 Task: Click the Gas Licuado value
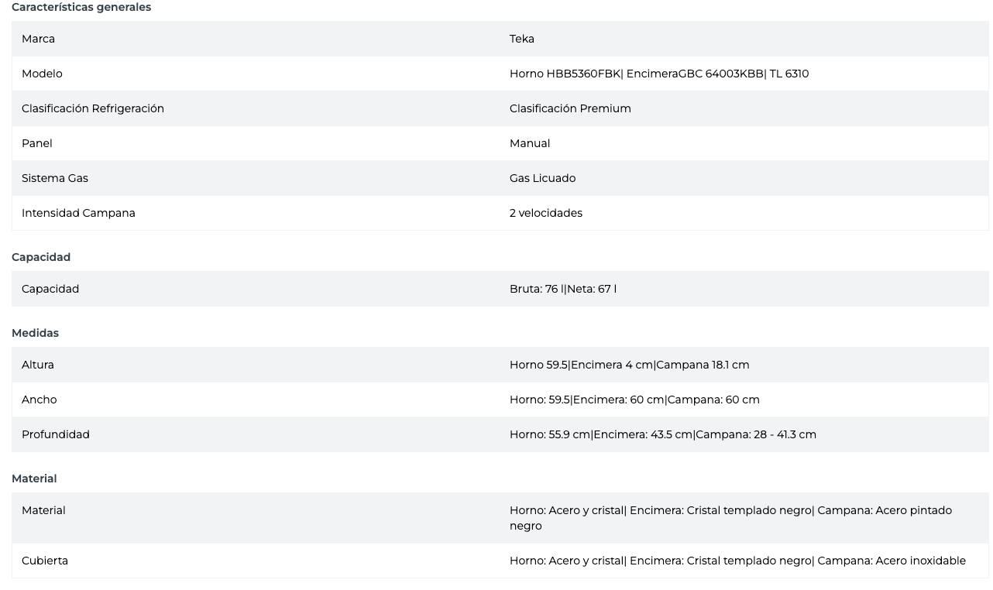click(x=542, y=178)
